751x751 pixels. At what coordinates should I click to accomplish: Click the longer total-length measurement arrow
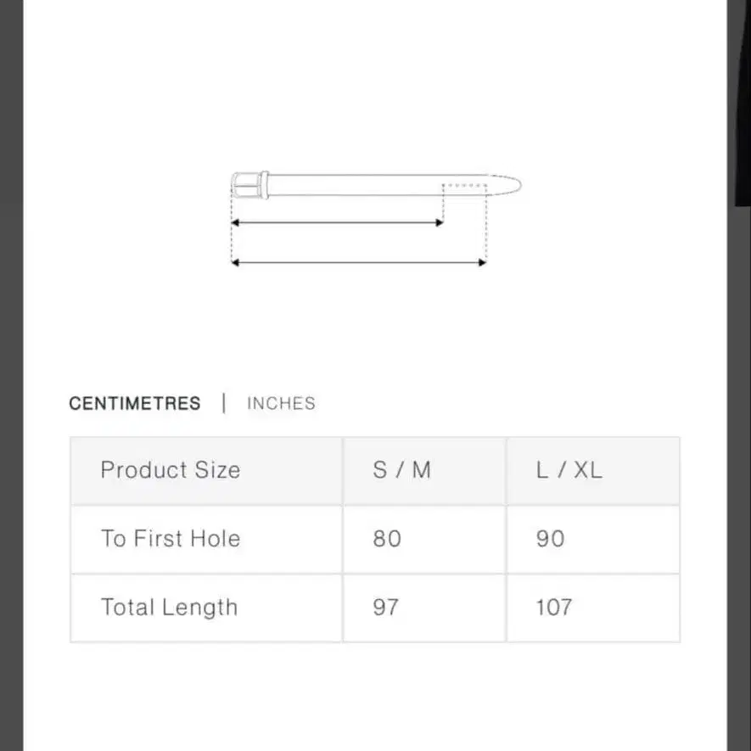point(358,263)
